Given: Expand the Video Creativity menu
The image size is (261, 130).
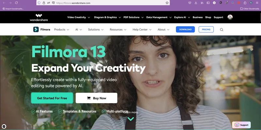Looking at the screenshot, I should (x=79, y=17).
